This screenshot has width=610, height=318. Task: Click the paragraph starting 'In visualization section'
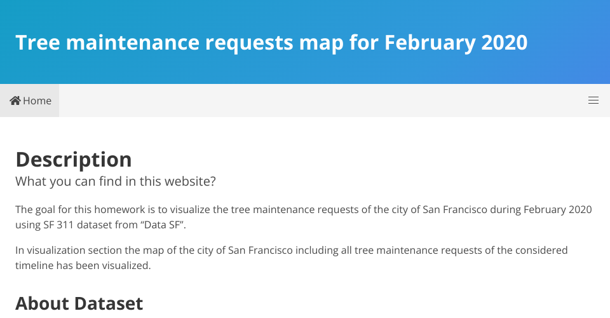(292, 258)
